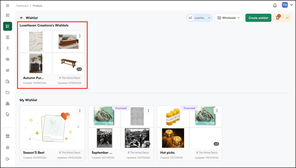The width and height of the screenshot is (296, 168).
Task: Click the yellow candles thumbnail in Hot picks
Action: point(173,117)
